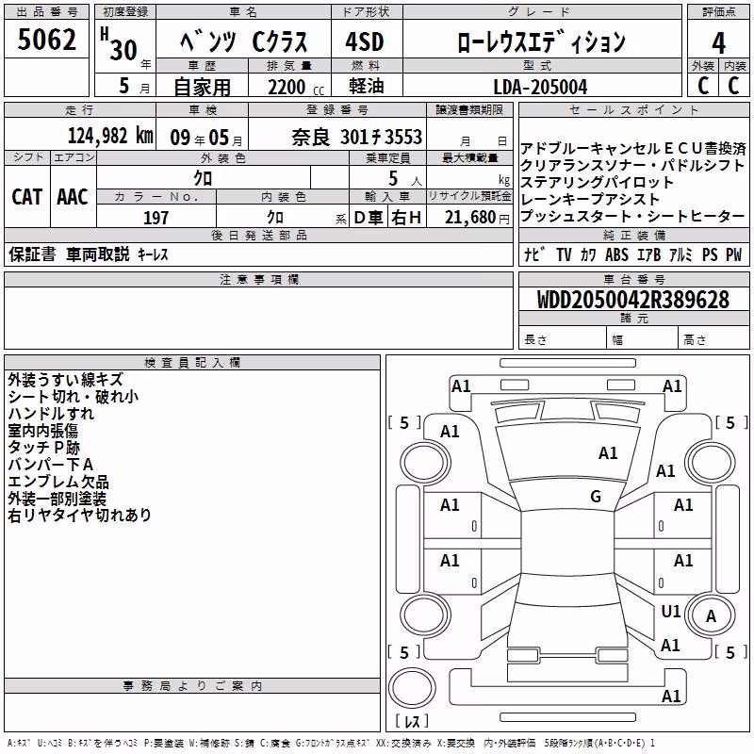Select inspector note バンパー下A
The width and height of the screenshot is (754, 754).
point(51,465)
